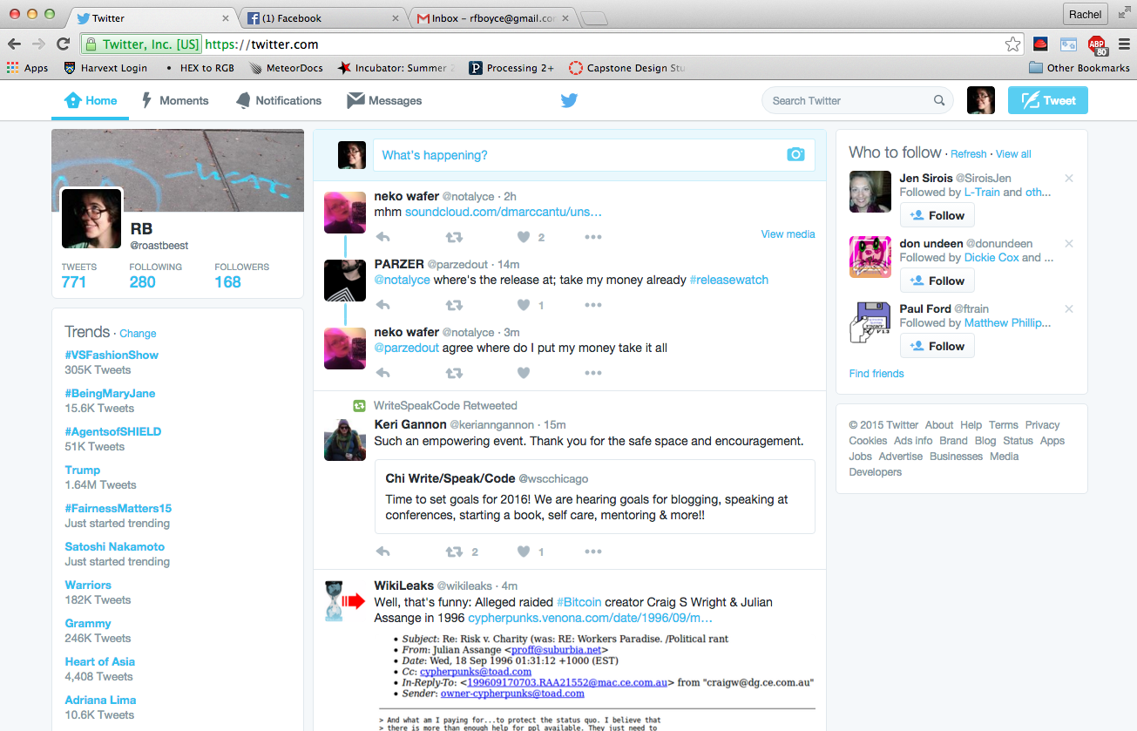Follow don undeen
This screenshot has height=731, width=1137.
pos(937,281)
